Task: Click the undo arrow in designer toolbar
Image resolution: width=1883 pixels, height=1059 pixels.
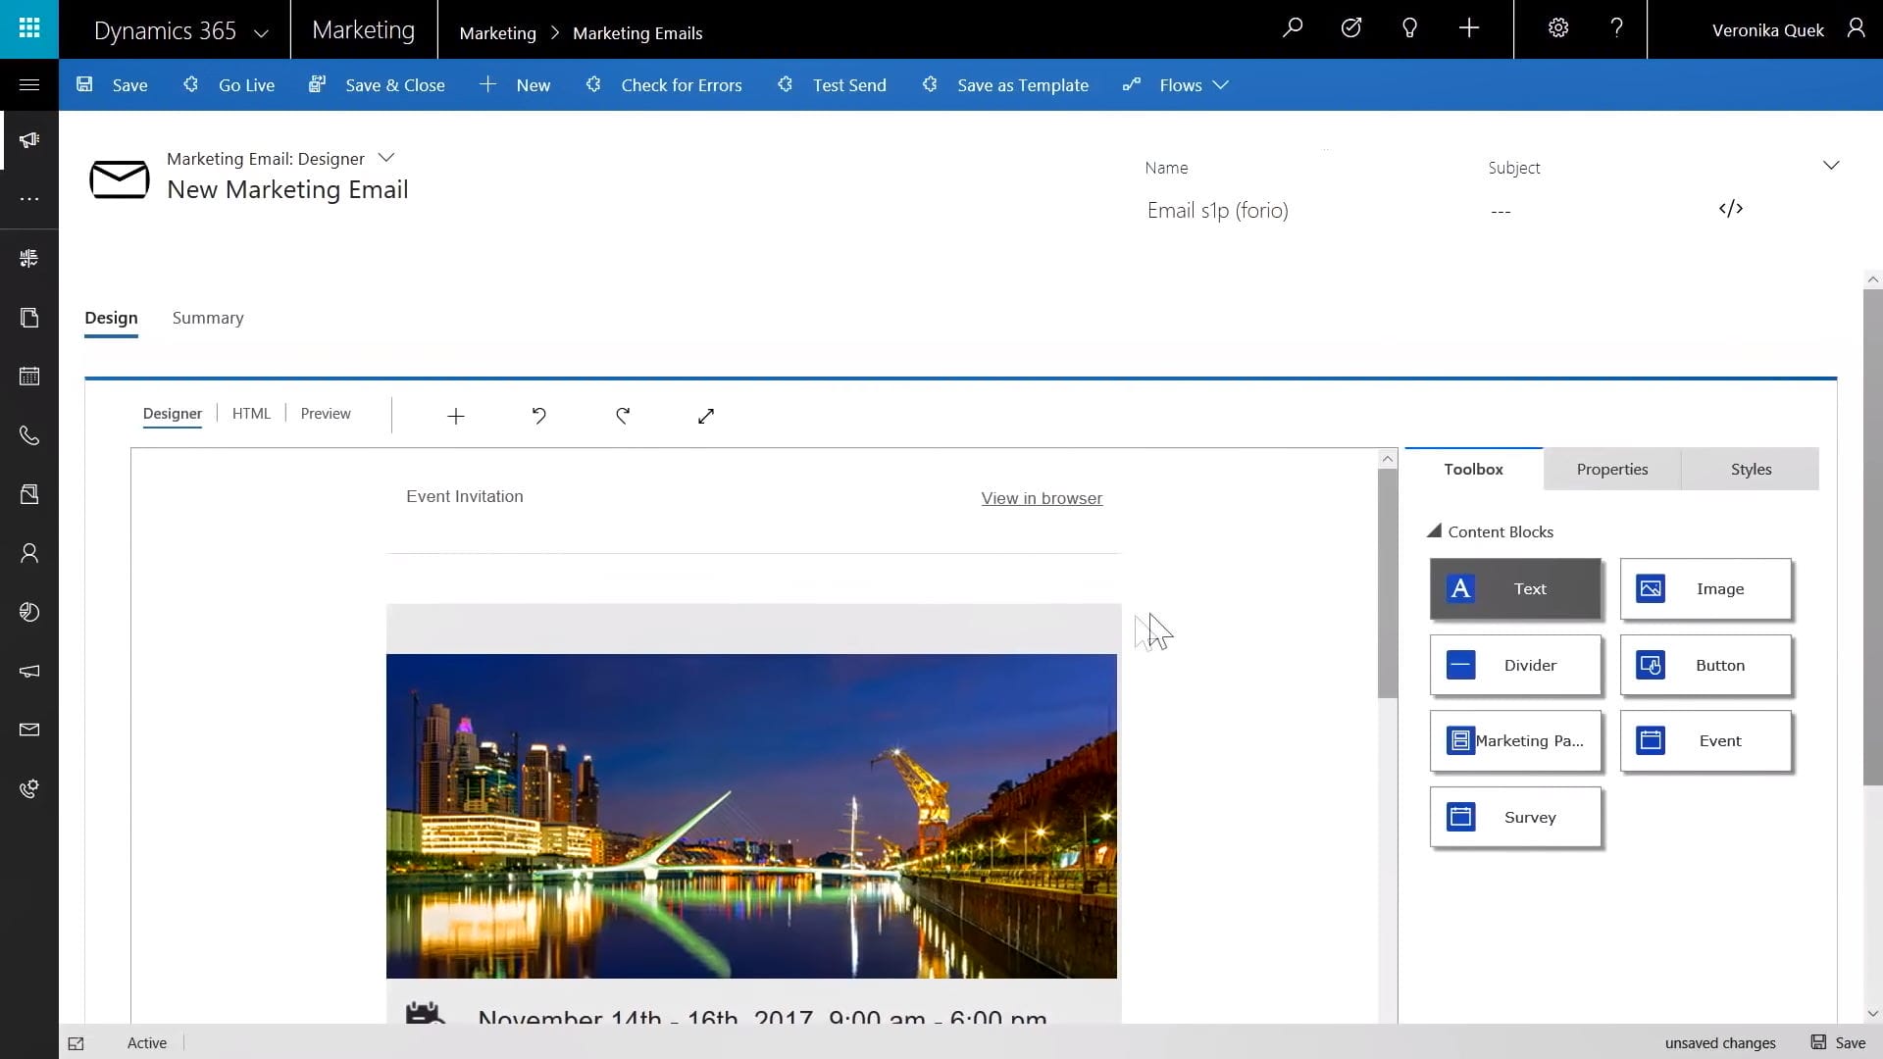Action: (x=538, y=416)
